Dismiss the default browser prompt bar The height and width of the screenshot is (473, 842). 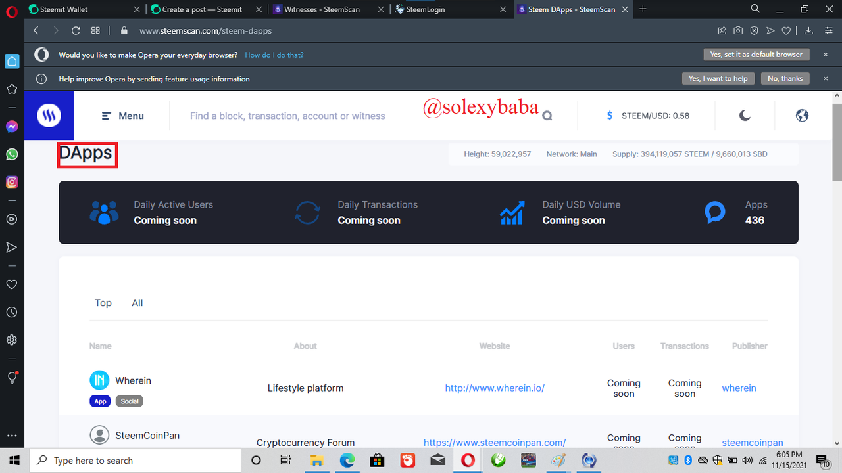(x=826, y=55)
